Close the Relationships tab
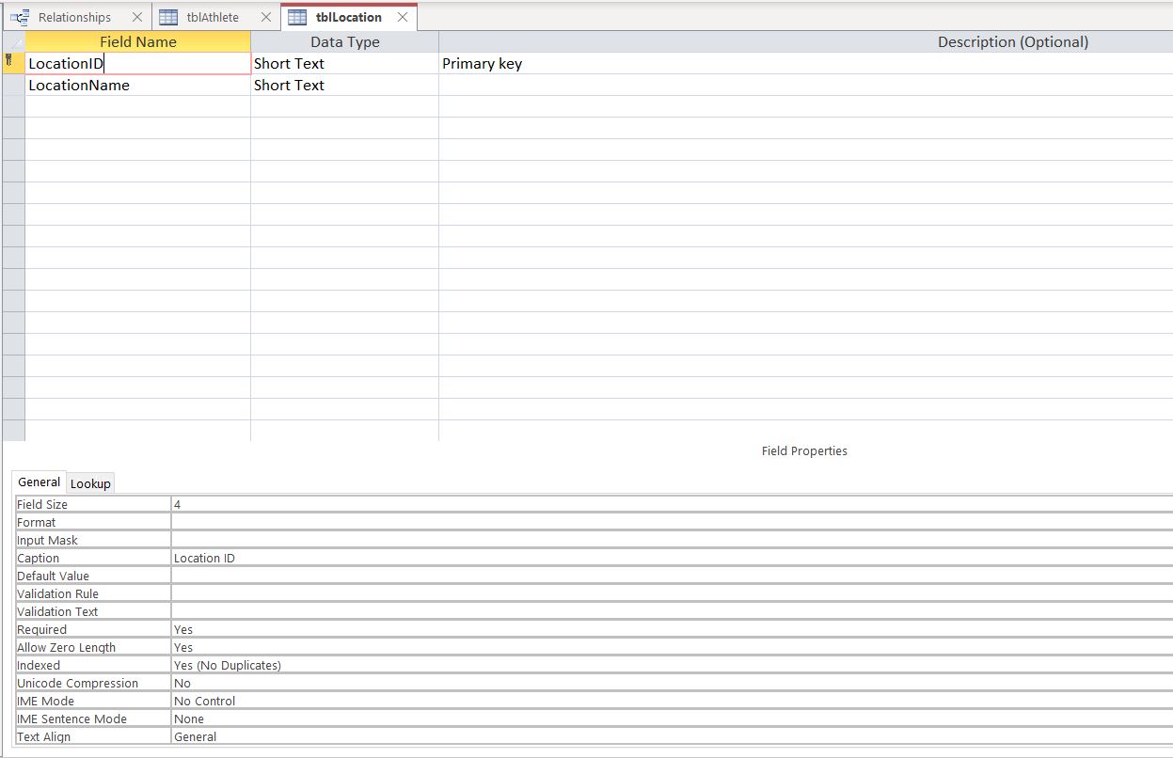Image resolution: width=1173 pixels, height=758 pixels. pos(137,17)
